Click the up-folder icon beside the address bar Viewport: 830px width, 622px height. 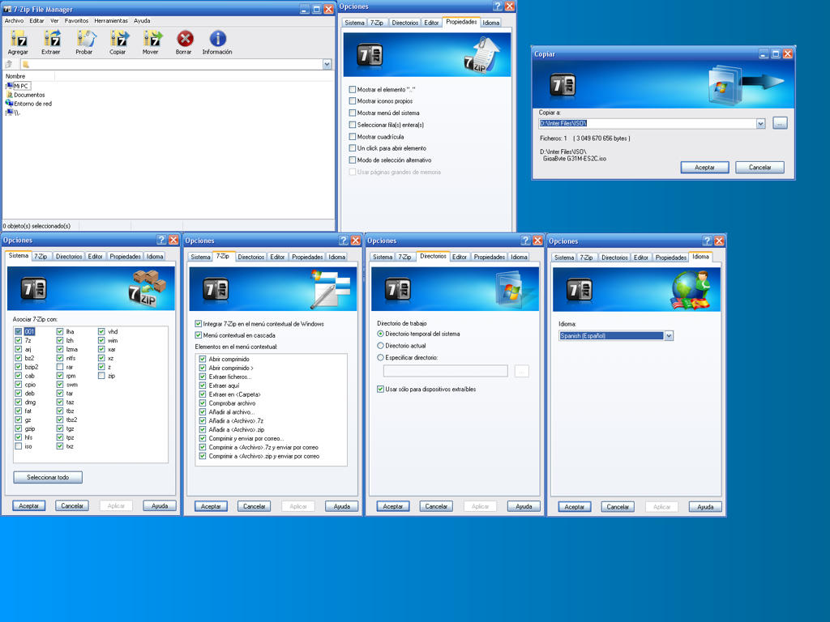pos(8,64)
